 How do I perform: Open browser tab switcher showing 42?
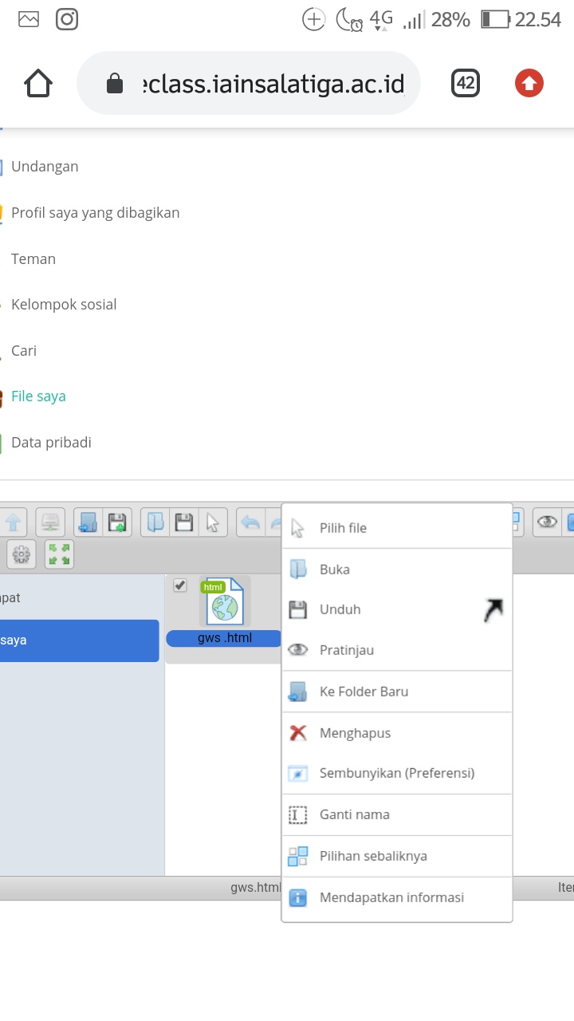pyautogui.click(x=466, y=83)
